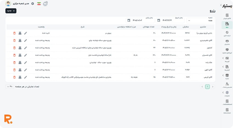This screenshot has height=128, width=233.
Task: Click the طبقه بالا table area cell
Action: (134, 77)
